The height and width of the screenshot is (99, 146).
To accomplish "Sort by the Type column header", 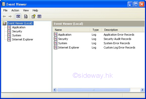I will coord(96,30).
